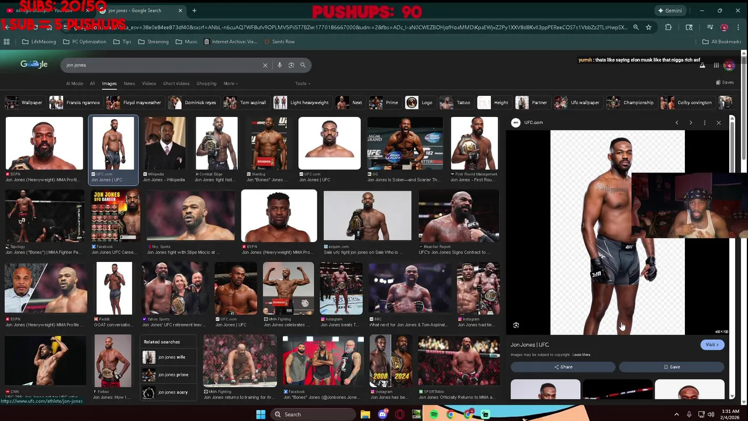Clear the search box with the X icon
Image resolution: width=748 pixels, height=421 pixels.
click(x=265, y=65)
